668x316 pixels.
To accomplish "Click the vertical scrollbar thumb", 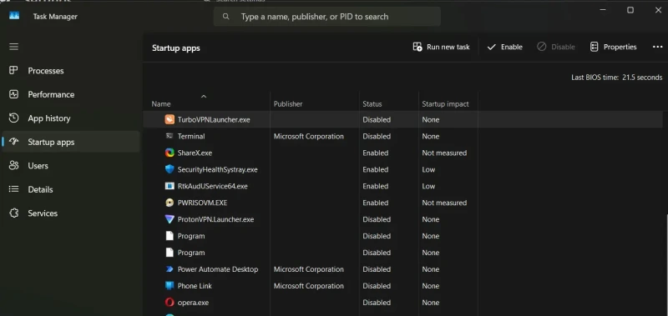I will click(665, 263).
